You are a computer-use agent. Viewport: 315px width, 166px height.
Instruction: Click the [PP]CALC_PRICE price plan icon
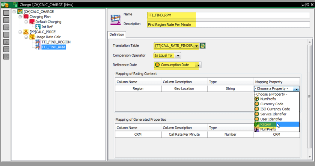pos(26,32)
